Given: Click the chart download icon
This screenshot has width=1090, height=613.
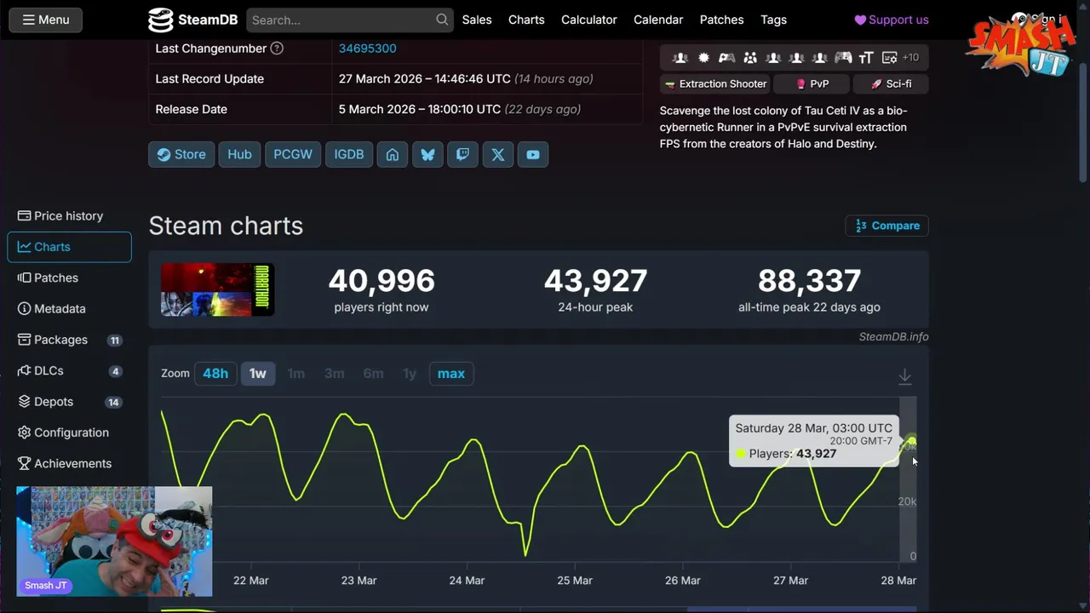Looking at the screenshot, I should [905, 376].
